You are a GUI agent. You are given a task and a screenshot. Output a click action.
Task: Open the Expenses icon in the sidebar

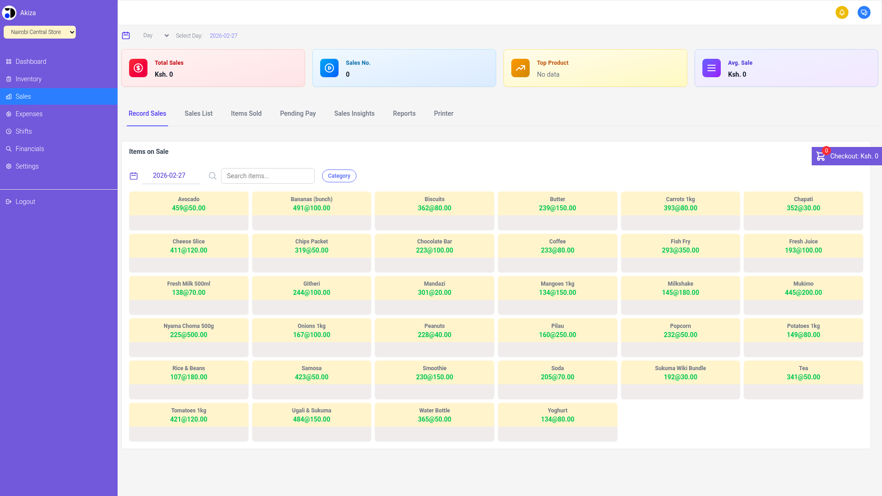pos(8,114)
